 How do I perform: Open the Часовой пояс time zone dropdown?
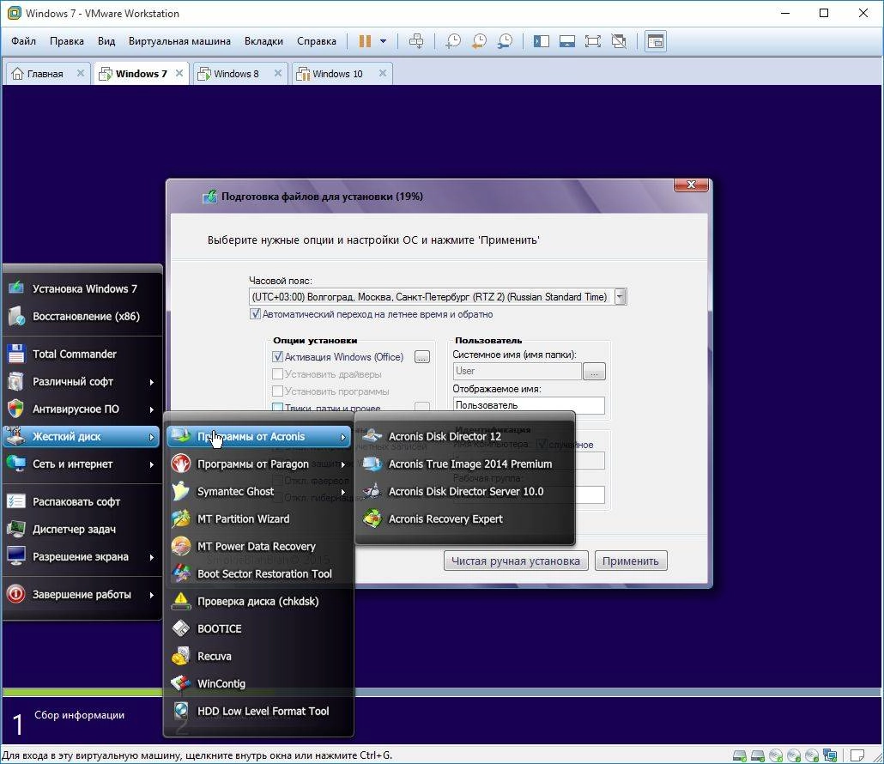click(x=621, y=296)
